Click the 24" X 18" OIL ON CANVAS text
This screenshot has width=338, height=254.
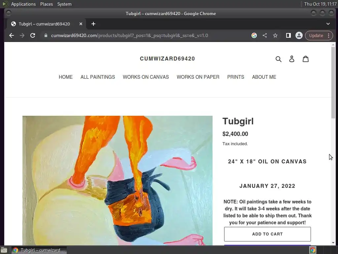coord(267,161)
